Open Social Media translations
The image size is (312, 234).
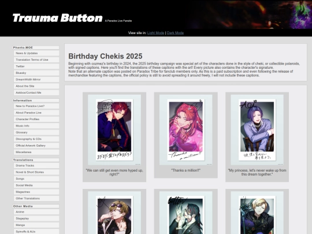click(x=36, y=185)
